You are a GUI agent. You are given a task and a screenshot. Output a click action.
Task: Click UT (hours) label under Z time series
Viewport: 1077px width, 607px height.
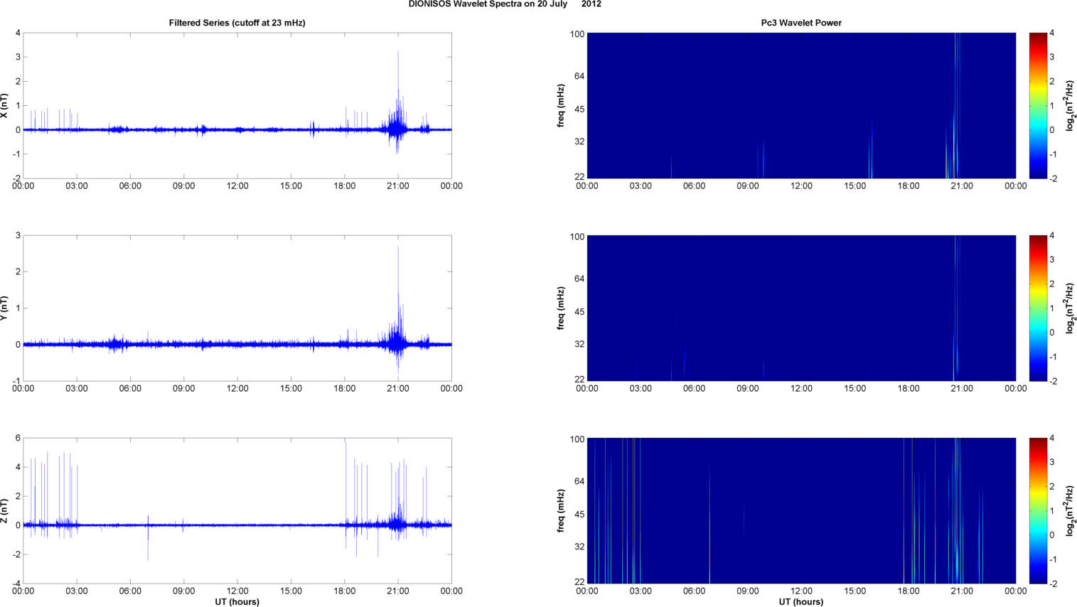point(237,602)
